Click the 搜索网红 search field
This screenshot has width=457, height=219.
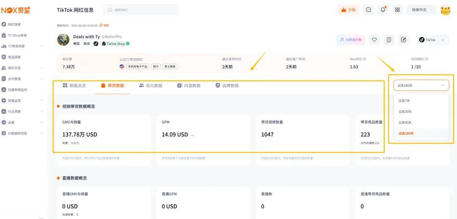[x=141, y=10]
